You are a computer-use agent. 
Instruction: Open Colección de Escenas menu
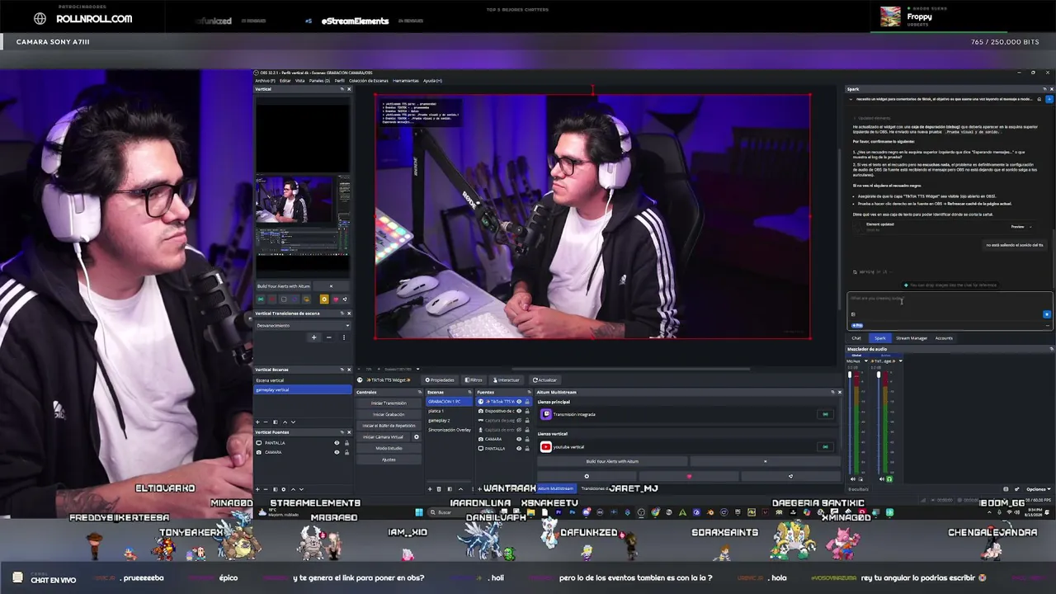click(x=368, y=81)
